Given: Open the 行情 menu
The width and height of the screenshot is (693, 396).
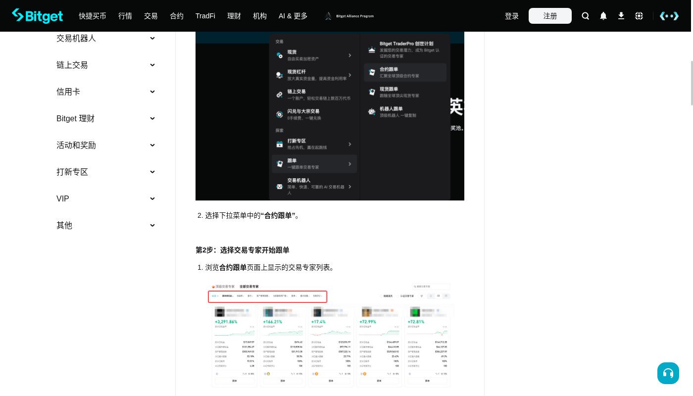Looking at the screenshot, I should [x=125, y=16].
